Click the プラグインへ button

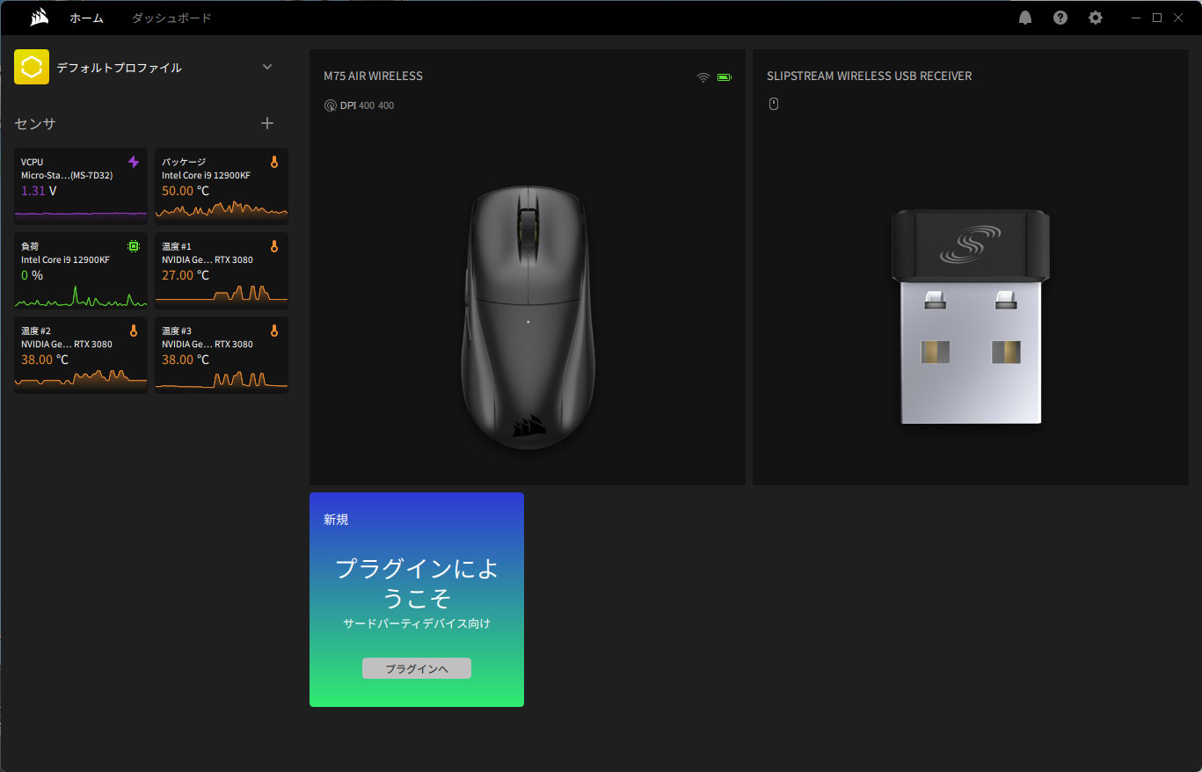click(x=417, y=668)
